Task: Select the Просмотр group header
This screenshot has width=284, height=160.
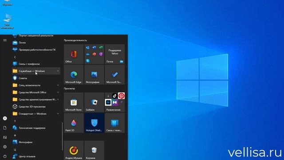Action: point(69,88)
